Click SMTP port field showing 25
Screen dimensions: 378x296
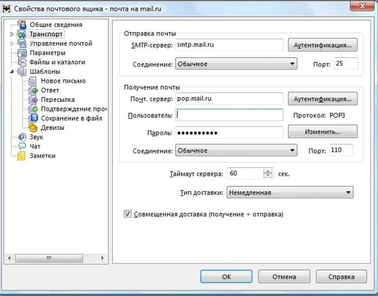pos(346,64)
